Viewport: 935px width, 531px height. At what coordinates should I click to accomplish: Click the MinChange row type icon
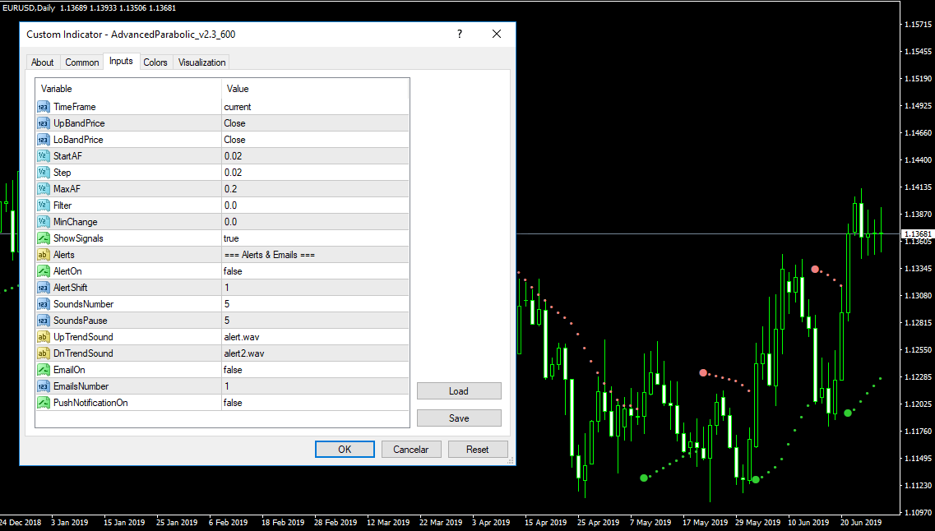(43, 222)
